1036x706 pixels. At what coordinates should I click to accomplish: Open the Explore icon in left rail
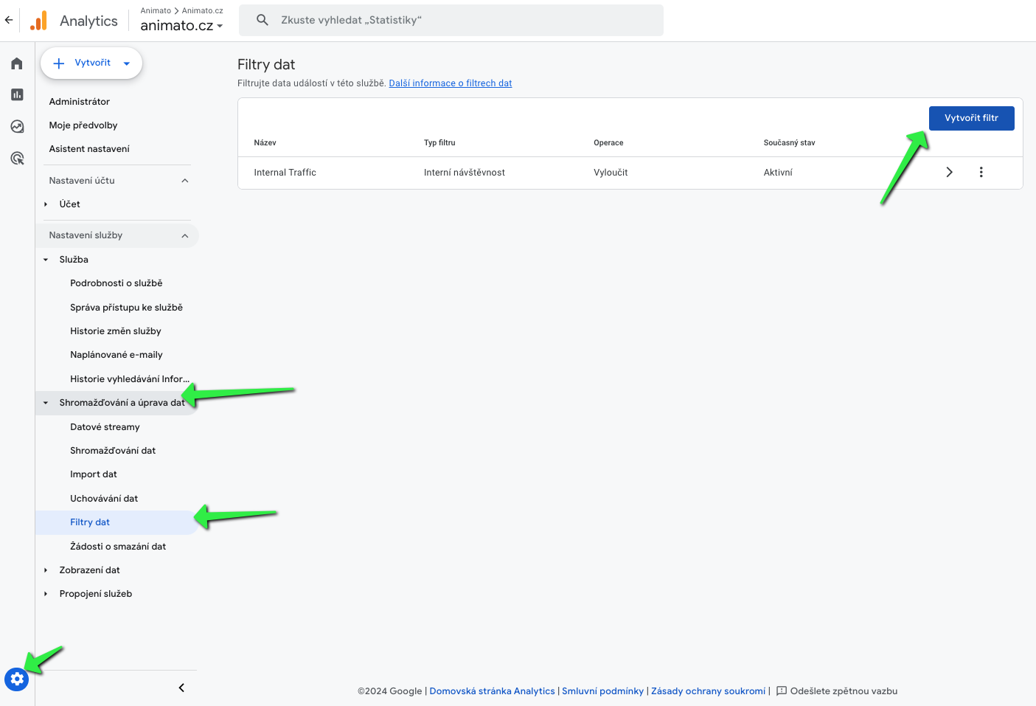point(17,126)
